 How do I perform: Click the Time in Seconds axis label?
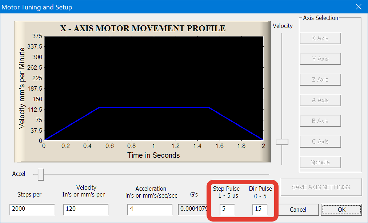153,155
